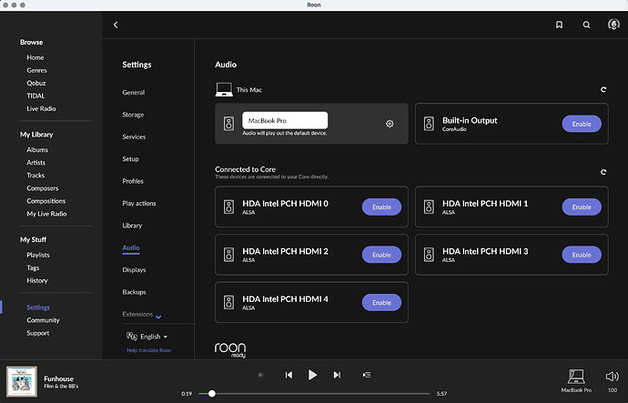The width and height of the screenshot is (628, 403).
Task: Open Library settings tab
Action: 132,226
